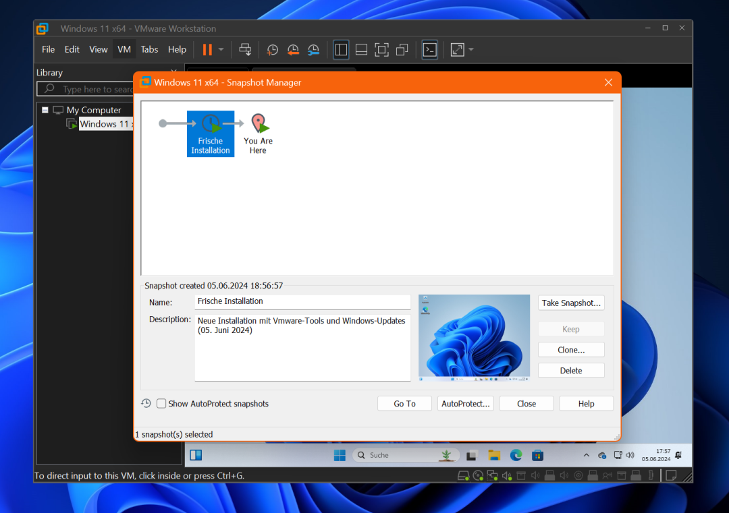Open the guest widgets icon on taskbar
Viewport: 729px width, 513px height.
click(196, 456)
